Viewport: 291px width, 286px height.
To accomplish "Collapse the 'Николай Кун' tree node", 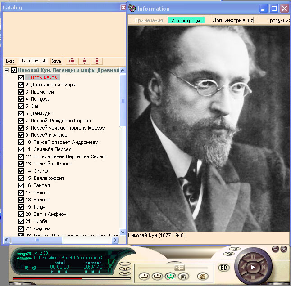I will click(x=7, y=71).
